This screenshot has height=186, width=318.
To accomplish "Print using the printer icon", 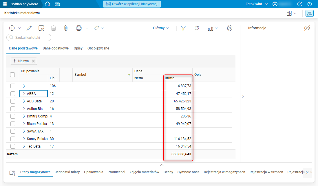I will [x=79, y=28].
